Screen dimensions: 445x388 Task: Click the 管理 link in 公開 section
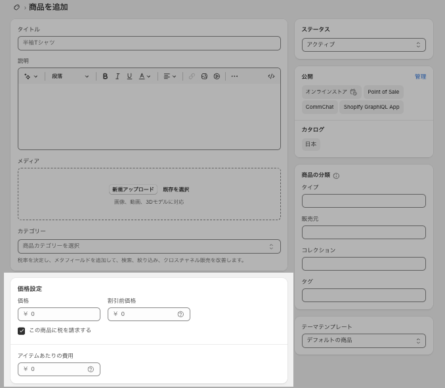click(420, 77)
